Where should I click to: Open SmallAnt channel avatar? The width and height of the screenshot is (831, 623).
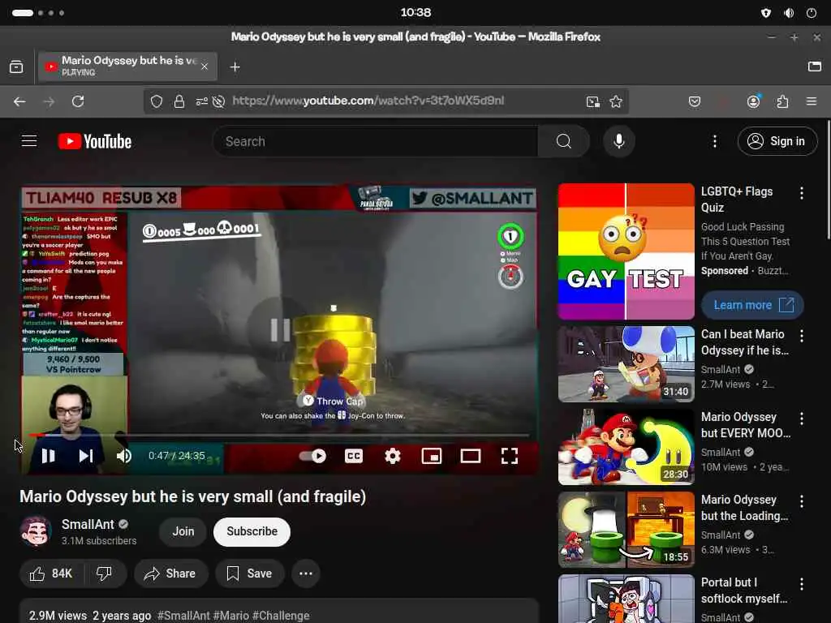tap(36, 531)
